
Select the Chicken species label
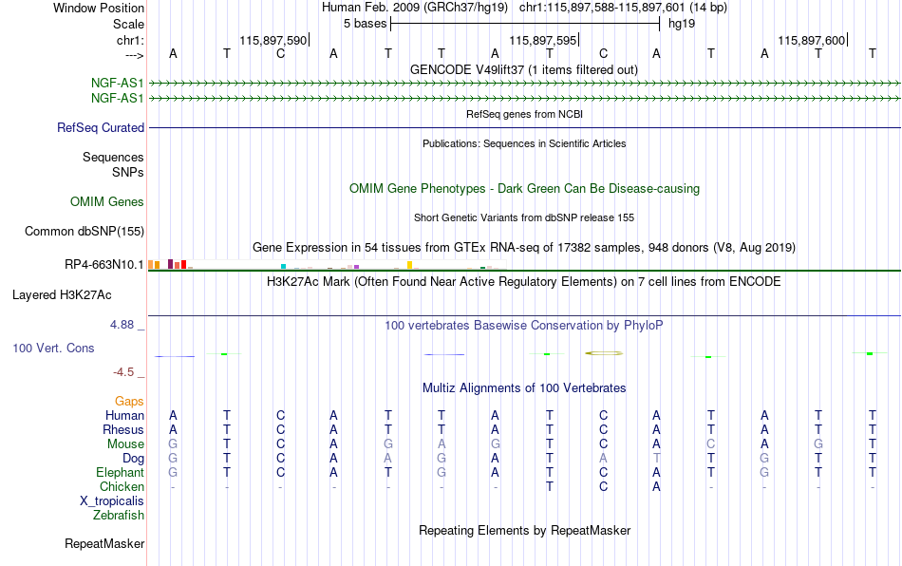pos(122,486)
